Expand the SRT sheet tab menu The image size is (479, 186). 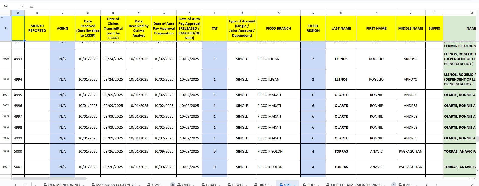[x=295, y=185]
